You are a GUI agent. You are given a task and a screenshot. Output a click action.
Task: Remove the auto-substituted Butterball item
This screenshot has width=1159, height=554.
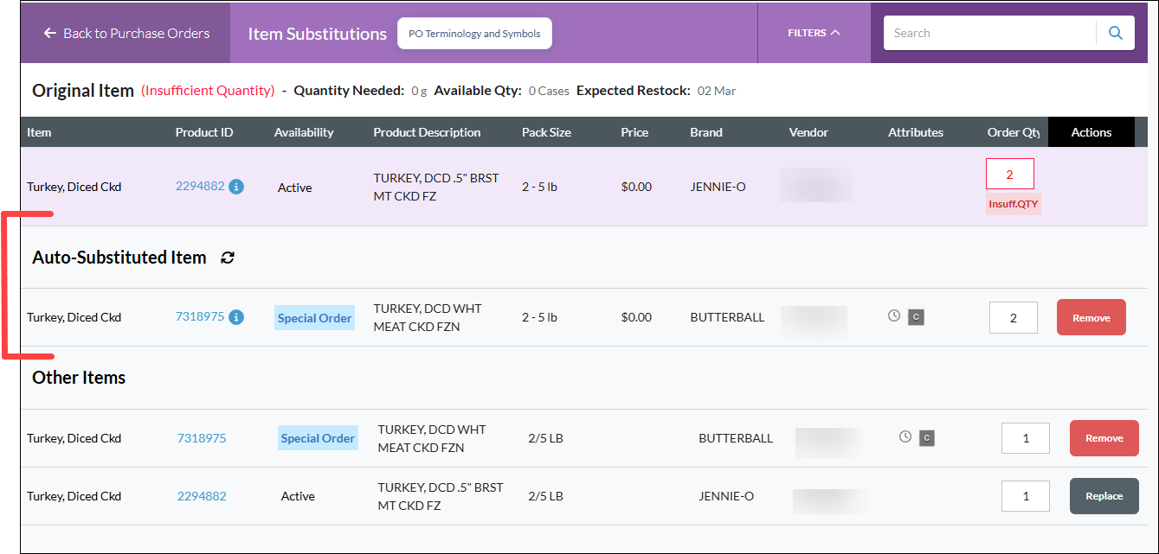pos(1091,317)
